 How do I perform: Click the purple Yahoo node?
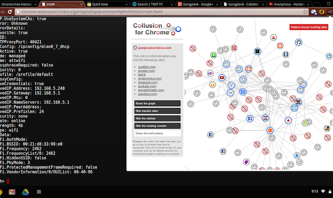(x=210, y=73)
